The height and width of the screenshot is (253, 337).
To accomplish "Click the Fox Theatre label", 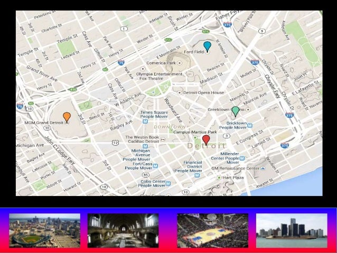I will coord(151,79).
